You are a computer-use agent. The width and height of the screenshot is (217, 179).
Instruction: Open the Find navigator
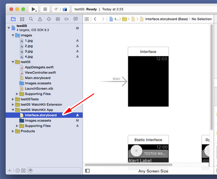point(31,19)
